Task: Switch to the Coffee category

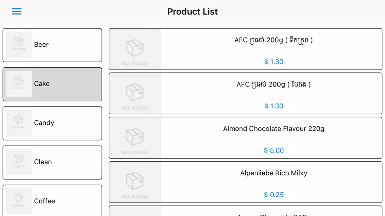Action: point(52,200)
